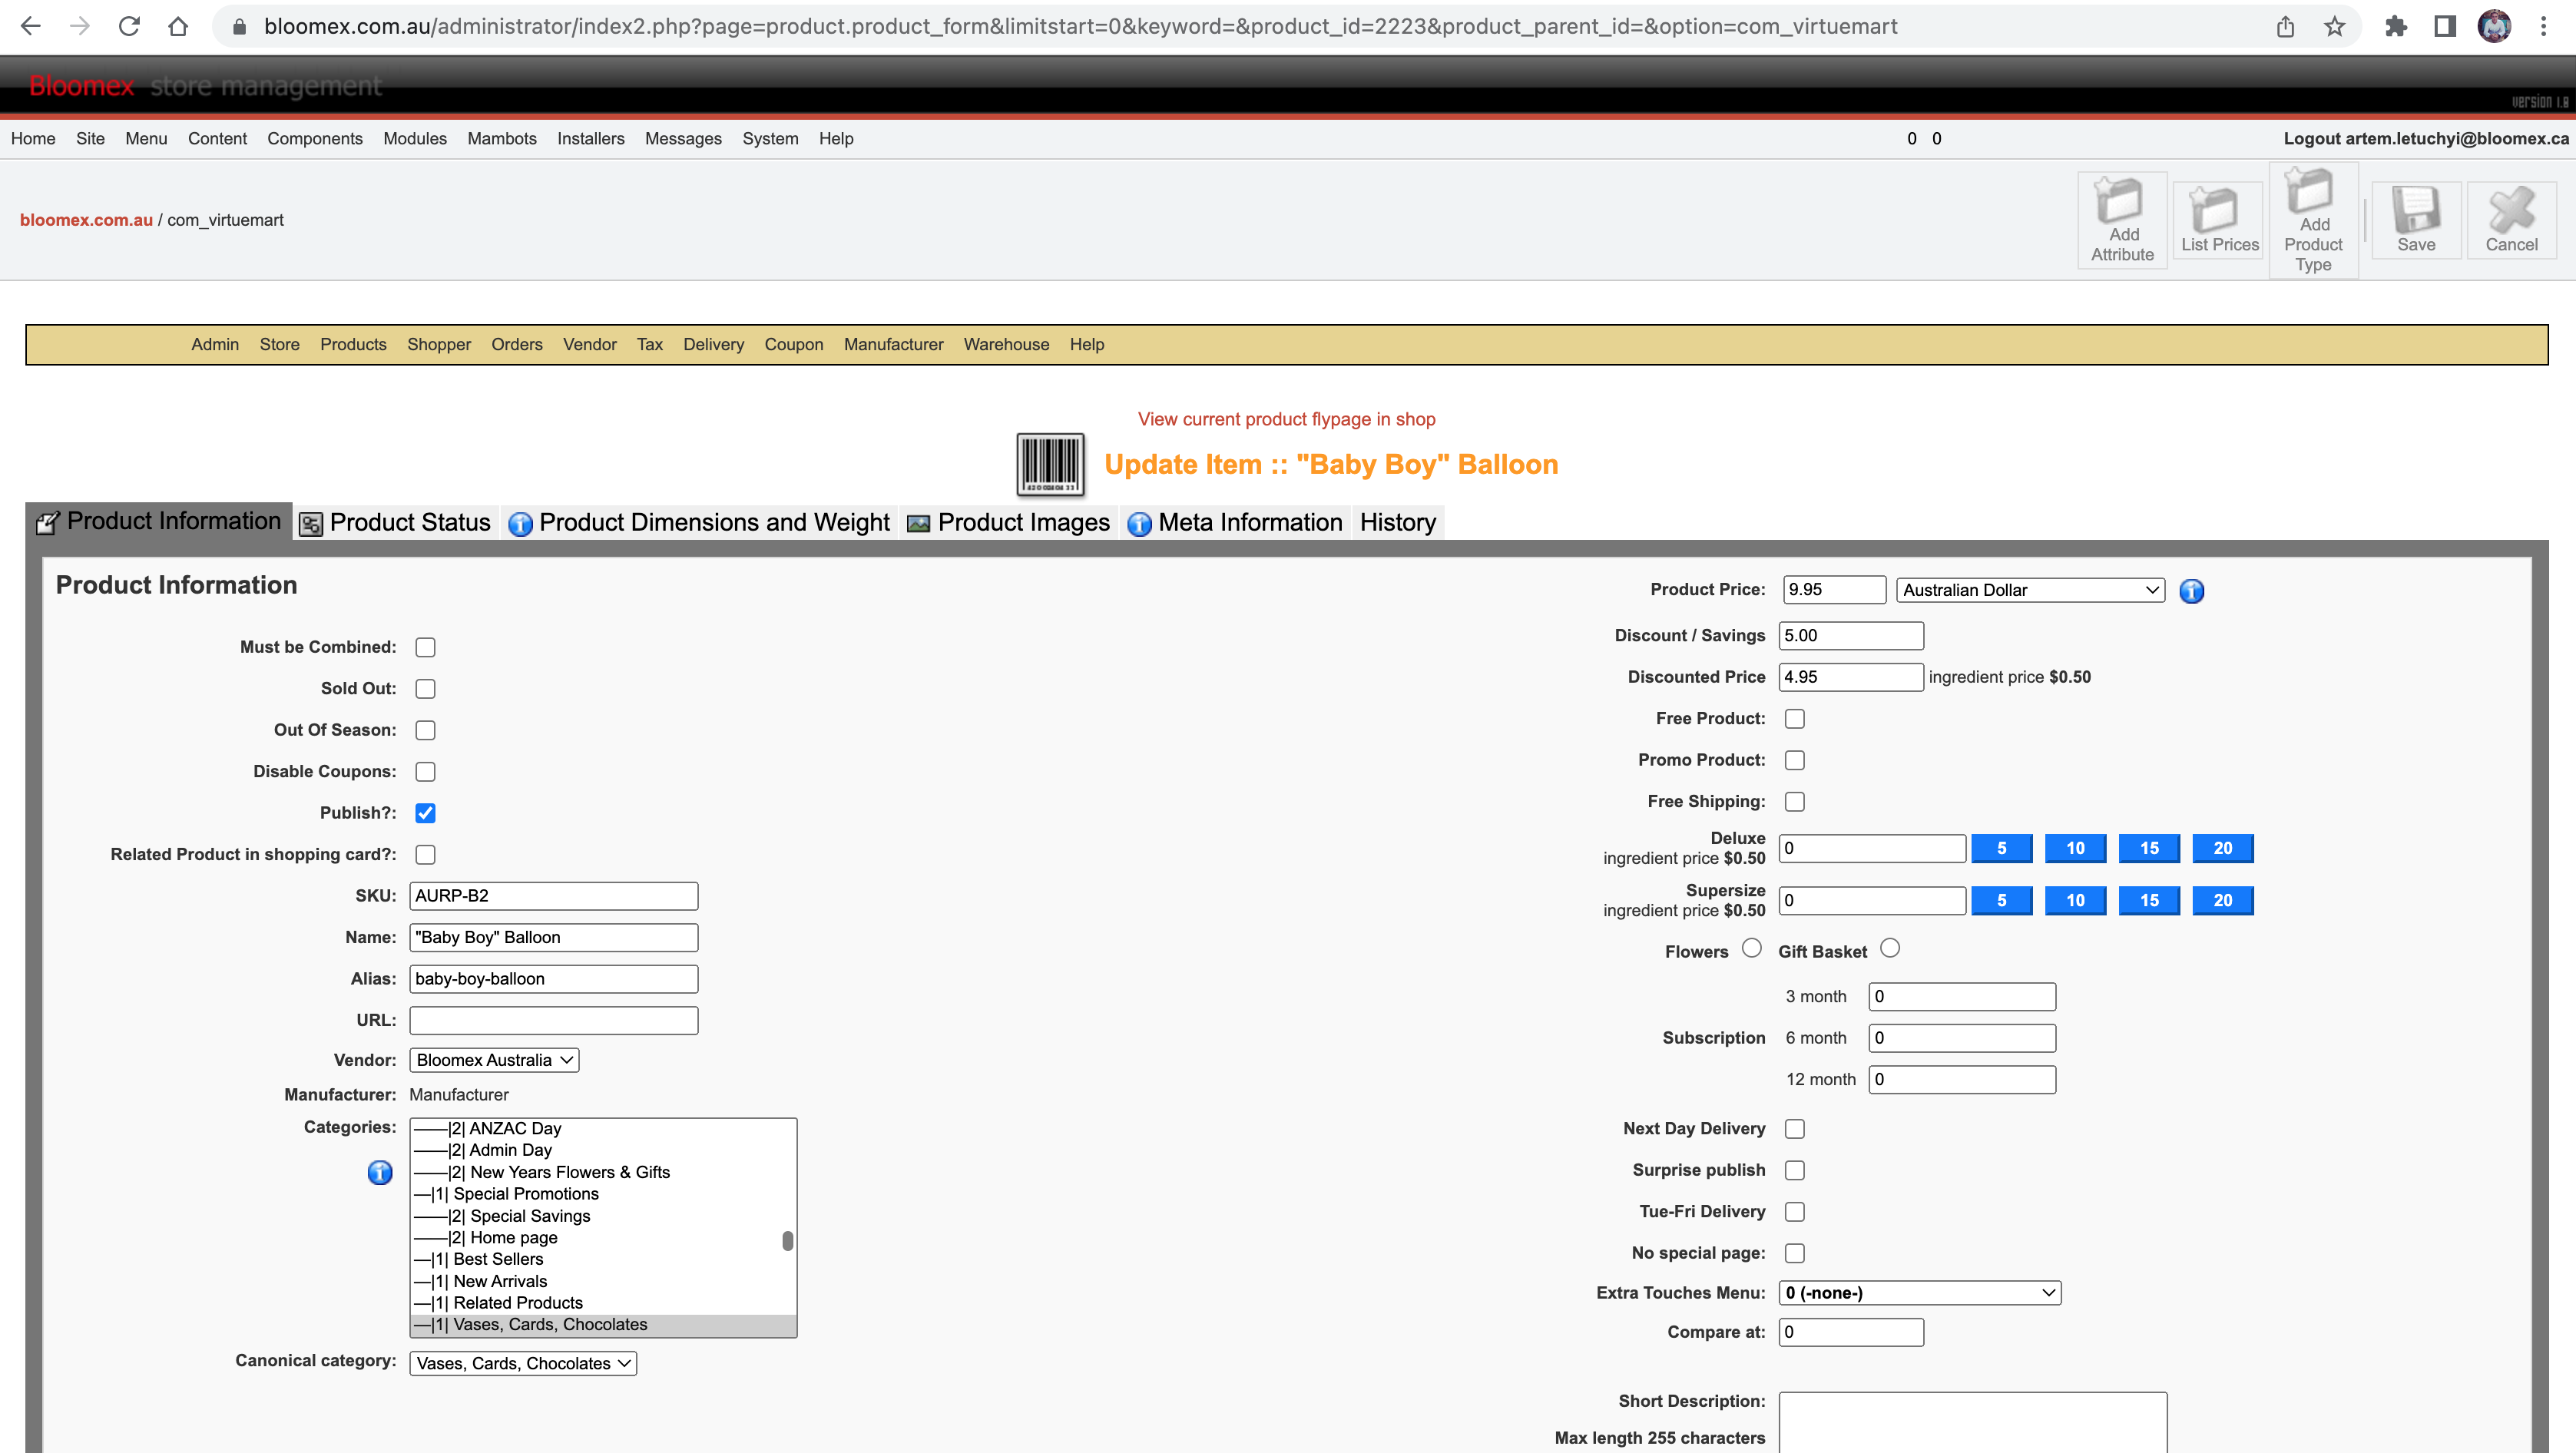Uncheck the Publish checkbox
Screen dimensions: 2576x1453
pyautogui.click(x=425, y=813)
